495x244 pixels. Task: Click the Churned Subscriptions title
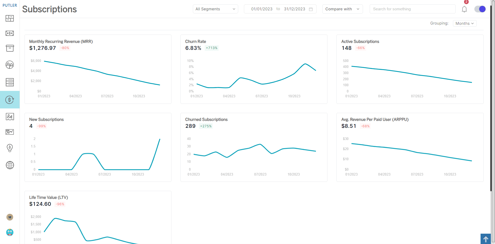click(x=206, y=120)
